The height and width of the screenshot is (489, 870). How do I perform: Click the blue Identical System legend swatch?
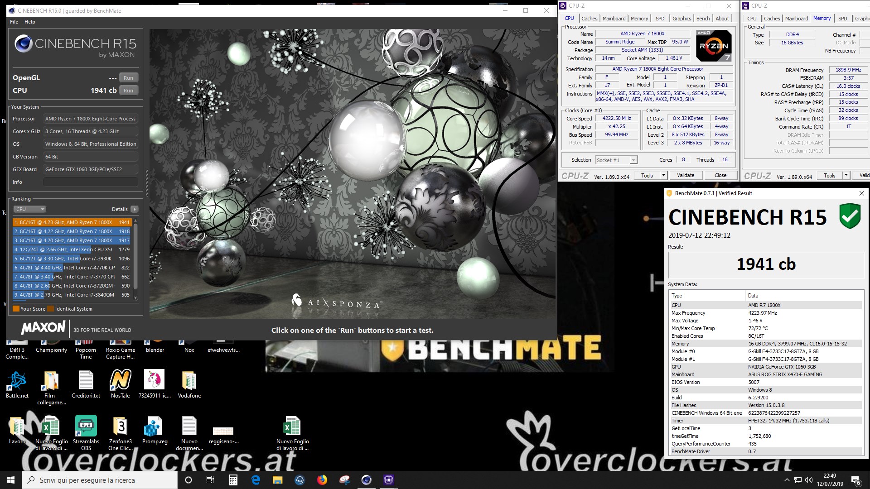pos(51,309)
